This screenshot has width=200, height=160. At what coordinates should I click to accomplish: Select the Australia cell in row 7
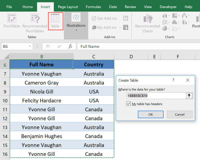point(94,74)
